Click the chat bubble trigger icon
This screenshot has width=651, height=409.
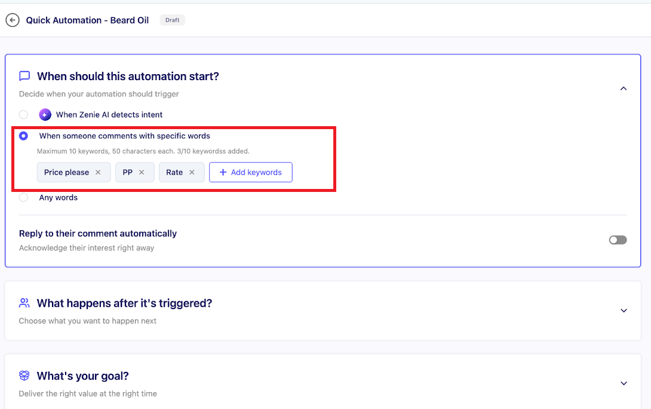[24, 77]
